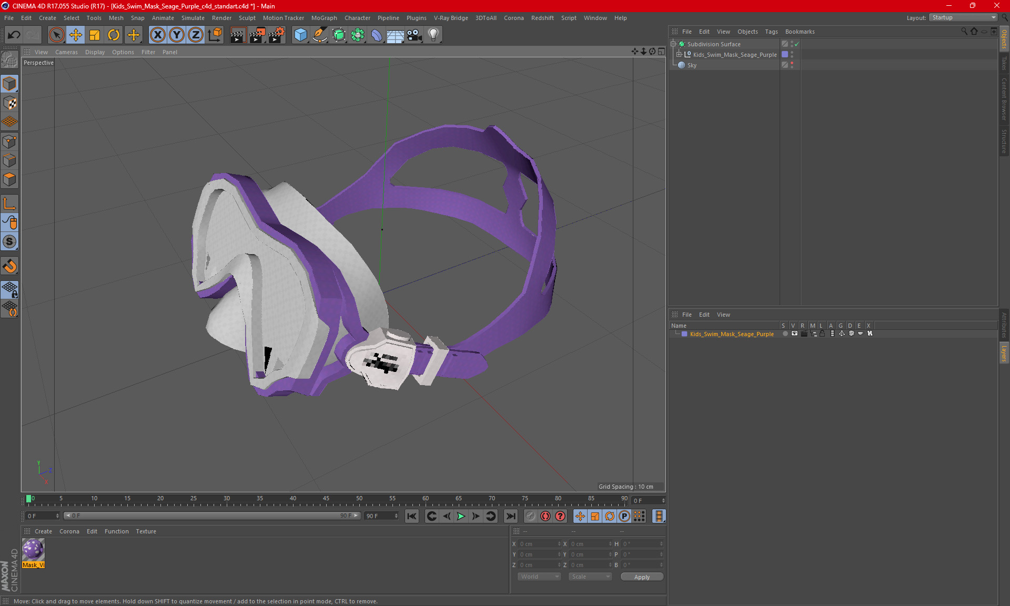Open Material Manager Create menu
This screenshot has height=606, width=1010.
pos(43,531)
